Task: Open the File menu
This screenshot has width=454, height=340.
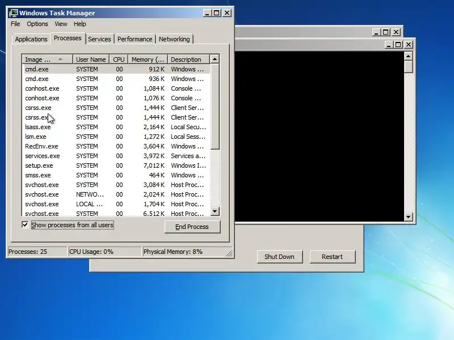Action: coord(15,24)
